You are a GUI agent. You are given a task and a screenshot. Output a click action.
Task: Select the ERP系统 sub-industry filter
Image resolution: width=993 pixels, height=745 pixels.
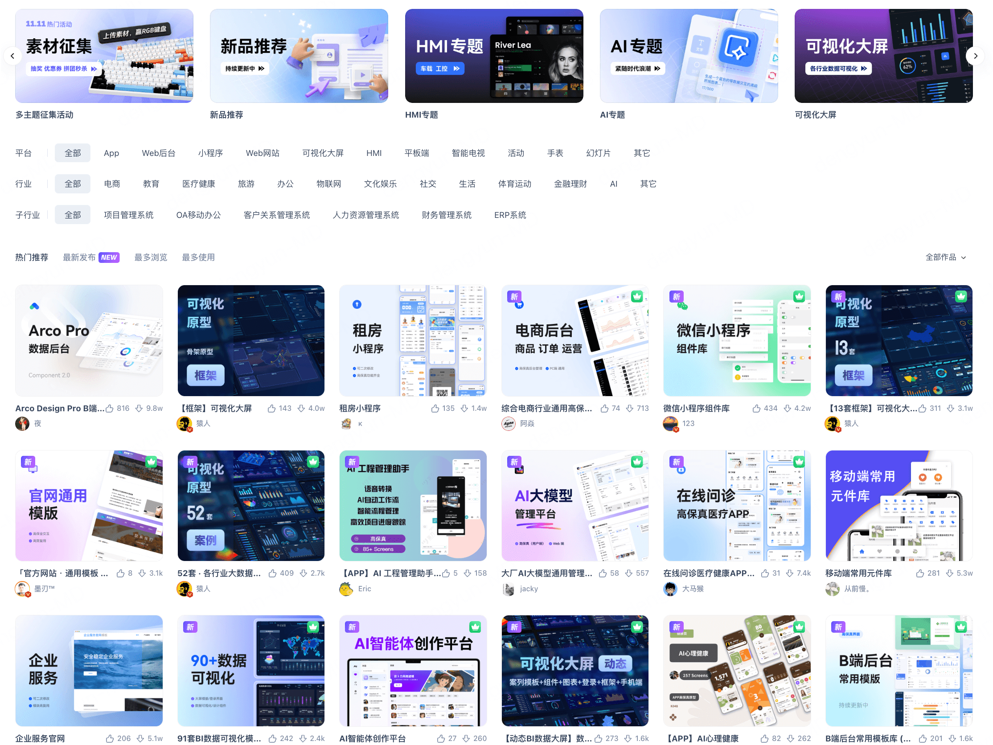point(510,214)
